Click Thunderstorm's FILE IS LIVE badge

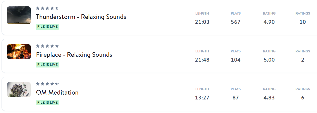(x=47, y=27)
